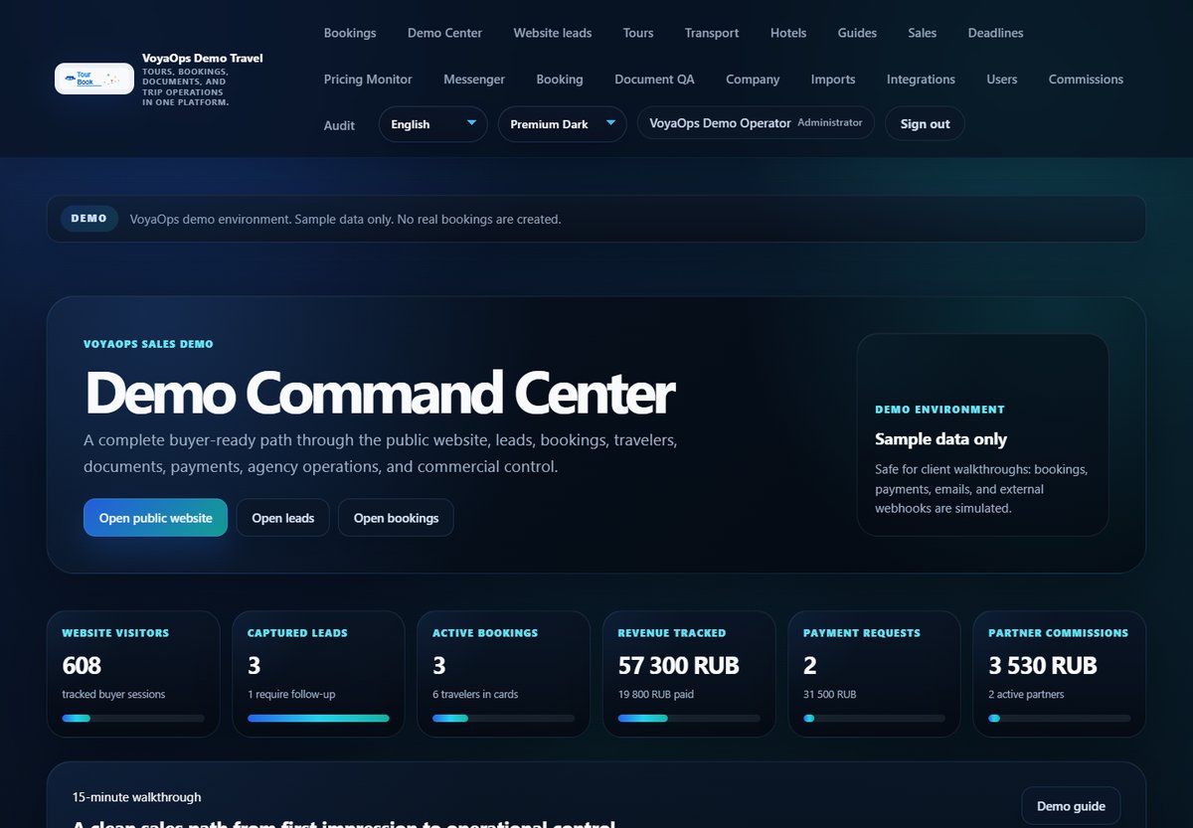
Task: Open the Premium Dark theme dropdown
Action: (563, 124)
